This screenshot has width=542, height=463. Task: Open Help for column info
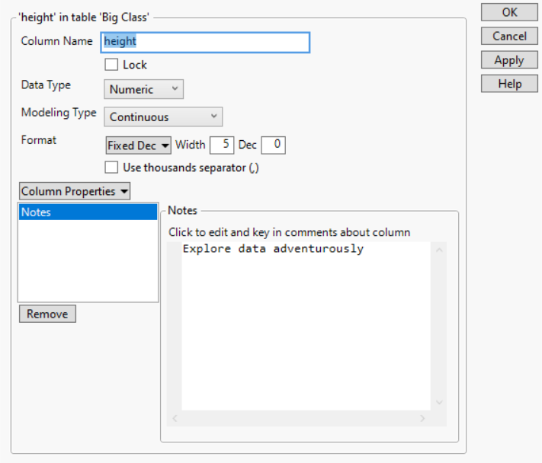[509, 84]
